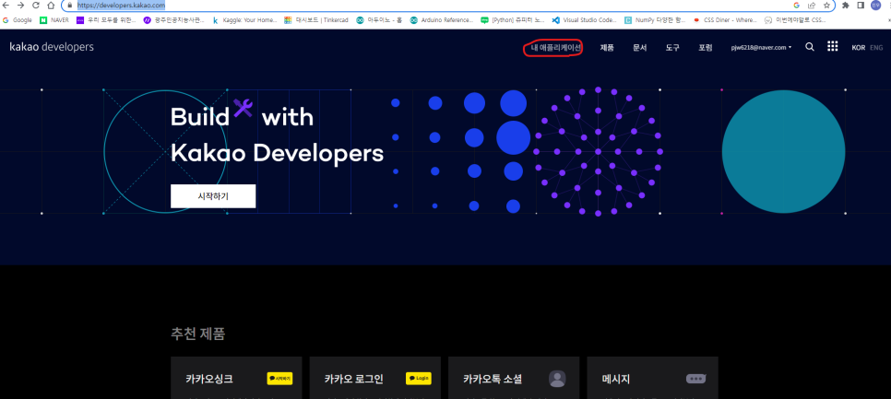Screen dimensions: 891x399
Task: Open the 카카오싱크 product card
Action: [238, 378]
